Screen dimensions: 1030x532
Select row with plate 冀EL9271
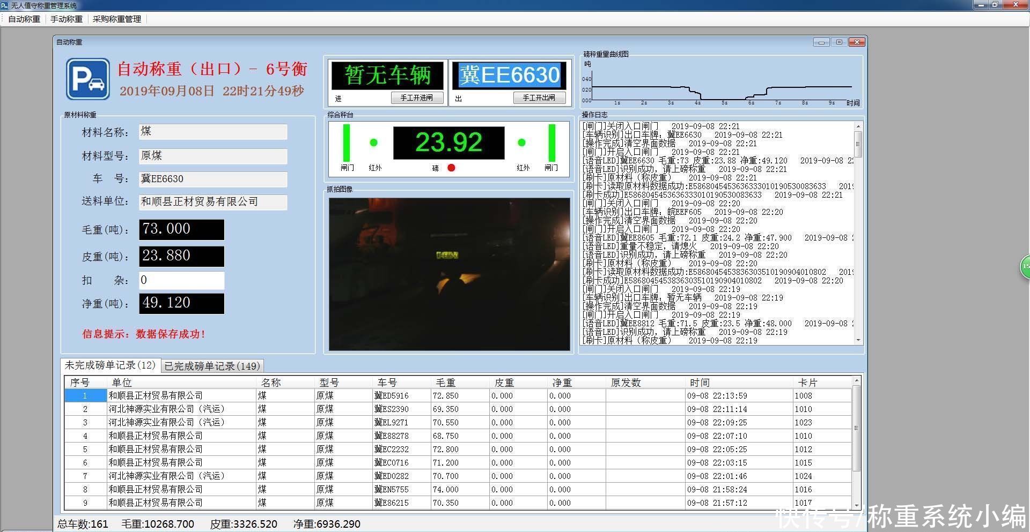[458, 423]
